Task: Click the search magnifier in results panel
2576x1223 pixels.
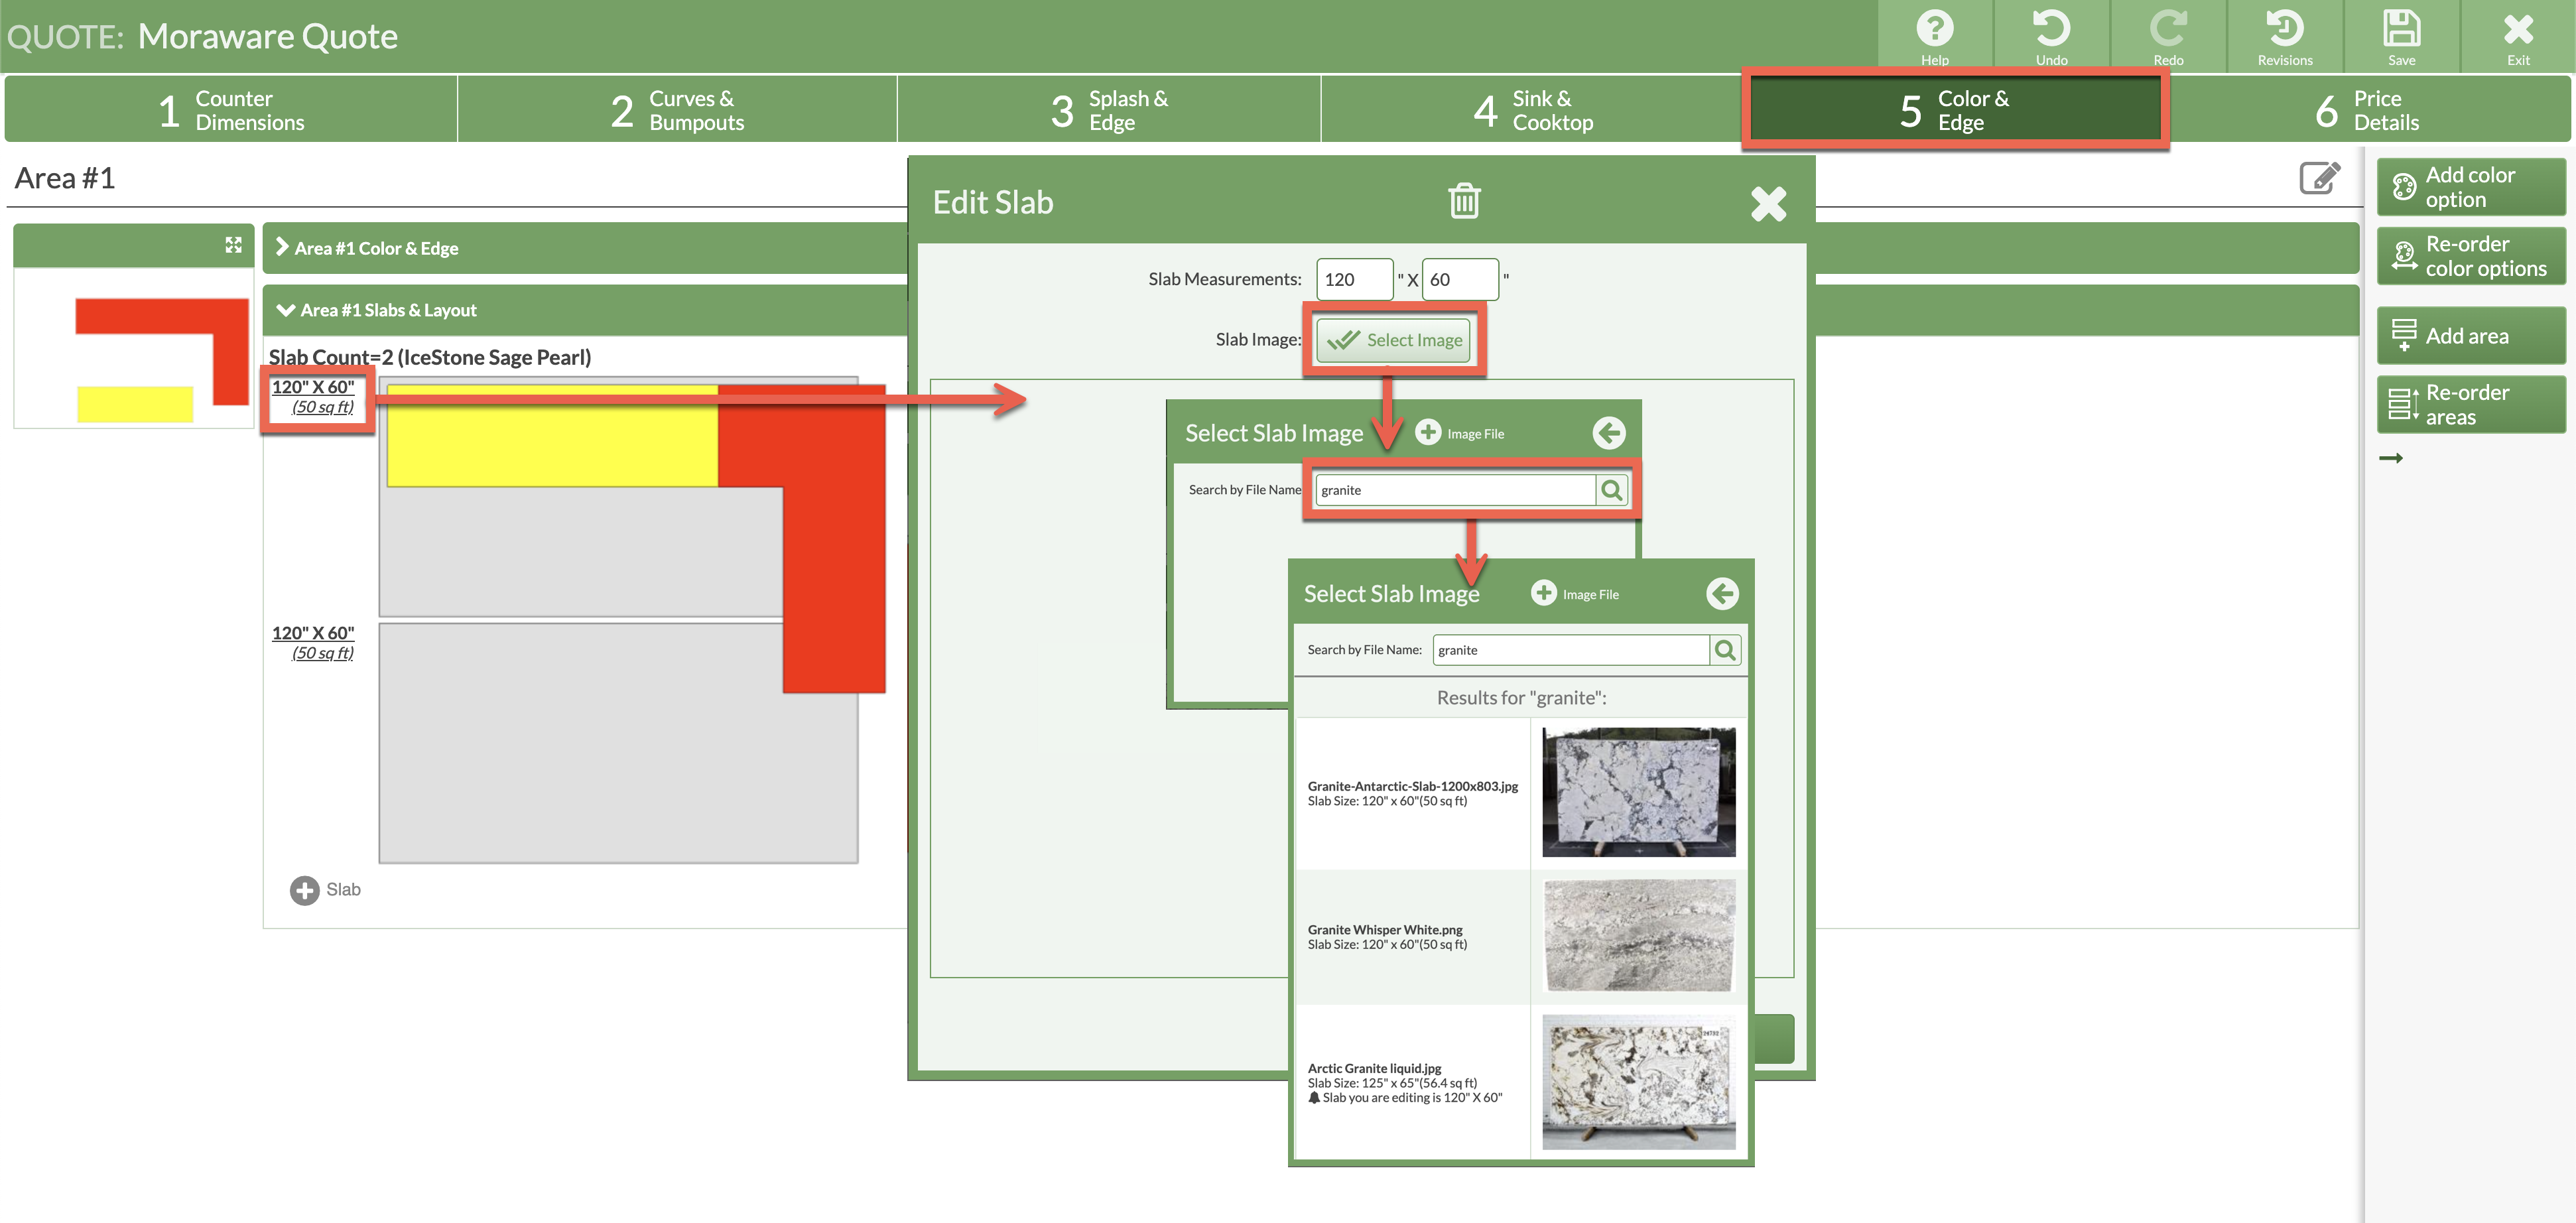Action: point(1725,650)
